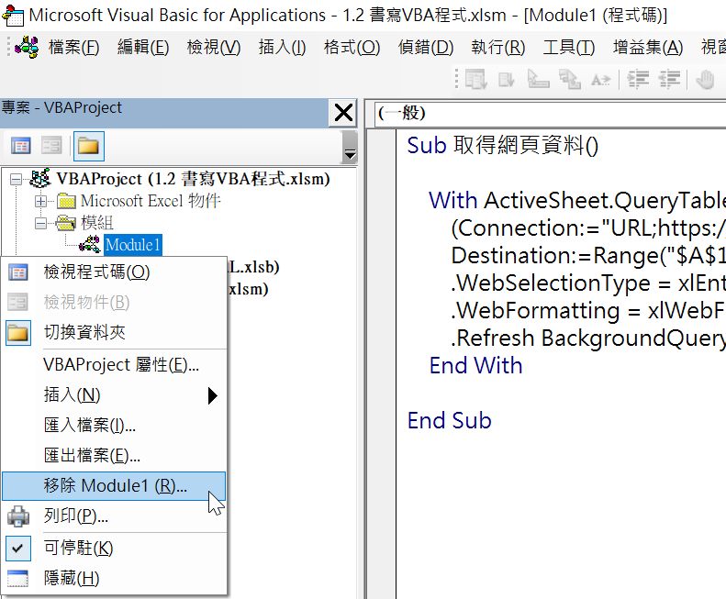The height and width of the screenshot is (599, 726).
Task: Click the Sub 取得網頁資料() code line
Action: (x=502, y=145)
